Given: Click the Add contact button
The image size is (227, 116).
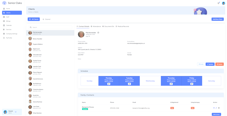Looking at the screenshot, I should [216, 114].
